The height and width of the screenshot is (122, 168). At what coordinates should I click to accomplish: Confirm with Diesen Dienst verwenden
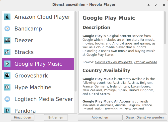click(145, 117)
